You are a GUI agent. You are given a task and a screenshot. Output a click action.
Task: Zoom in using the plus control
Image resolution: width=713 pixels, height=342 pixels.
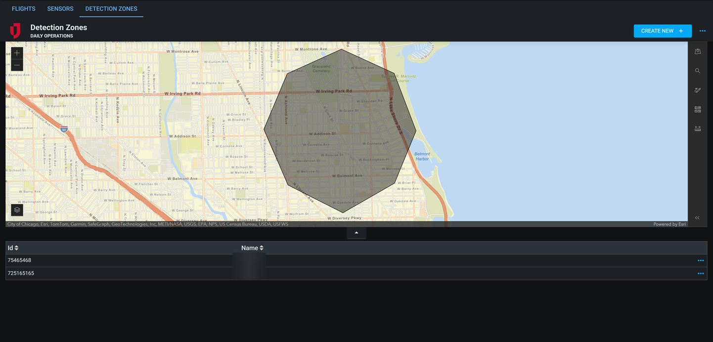pos(16,52)
